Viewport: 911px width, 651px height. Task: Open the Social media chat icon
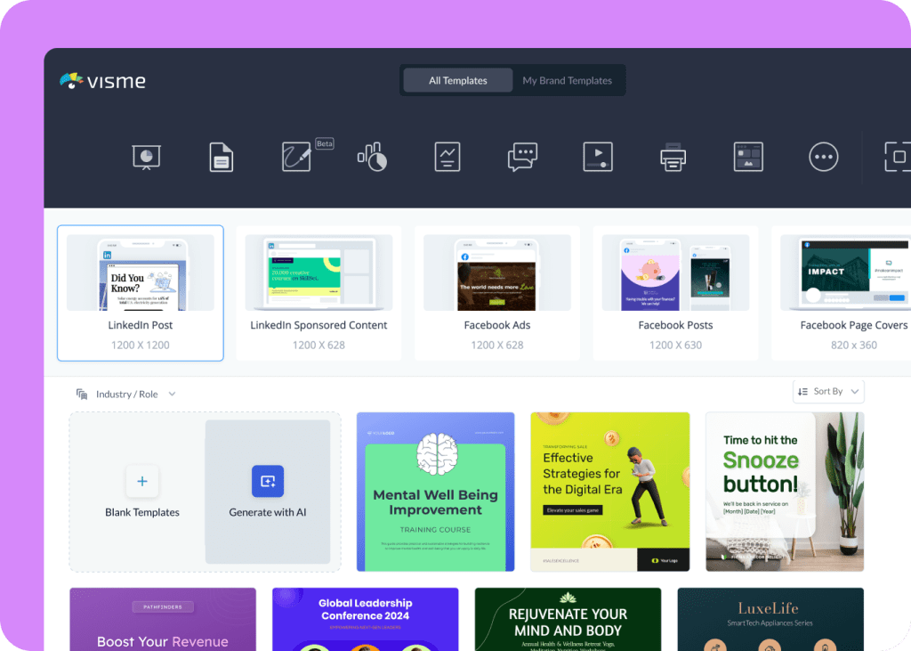(522, 157)
